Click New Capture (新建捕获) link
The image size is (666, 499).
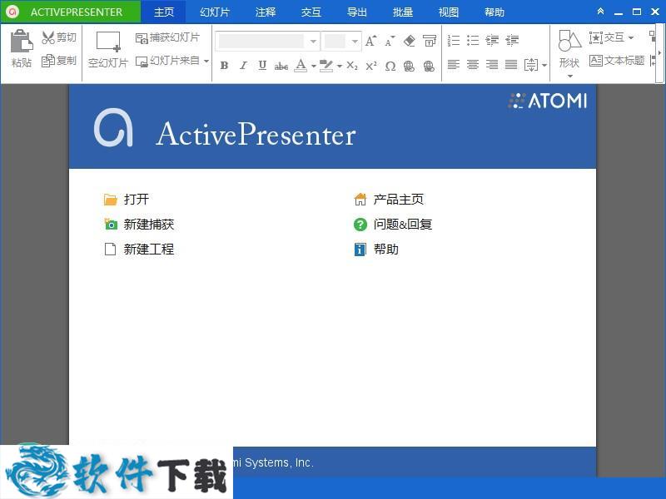click(139, 224)
